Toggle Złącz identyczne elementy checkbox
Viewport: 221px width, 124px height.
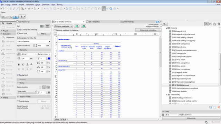(x=18, y=30)
